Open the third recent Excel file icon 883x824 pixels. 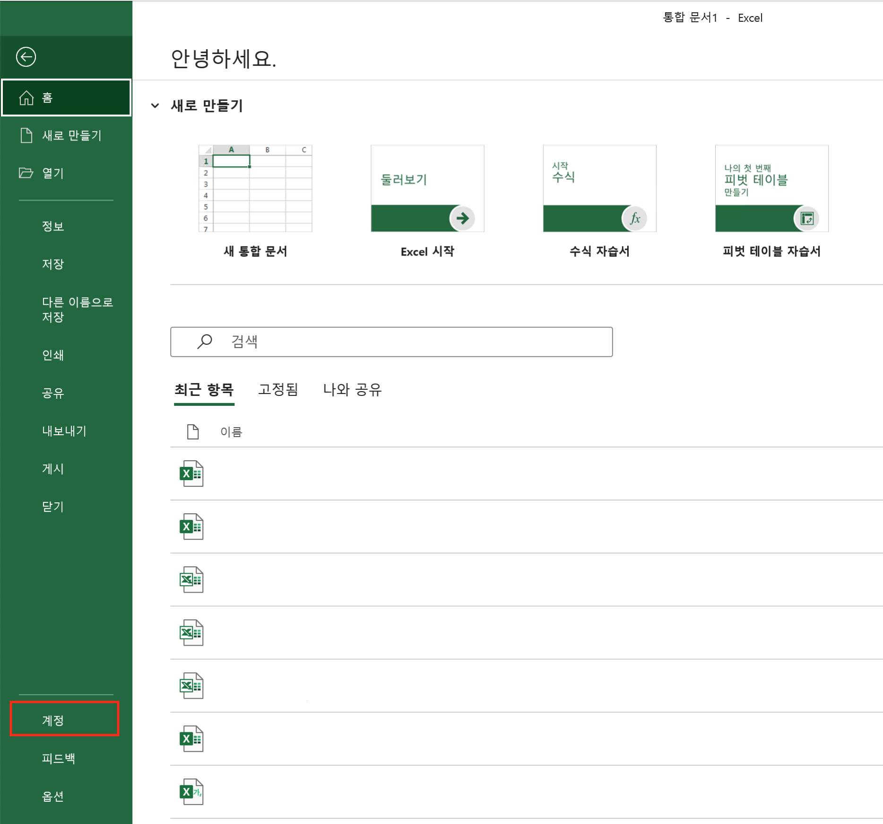191,579
